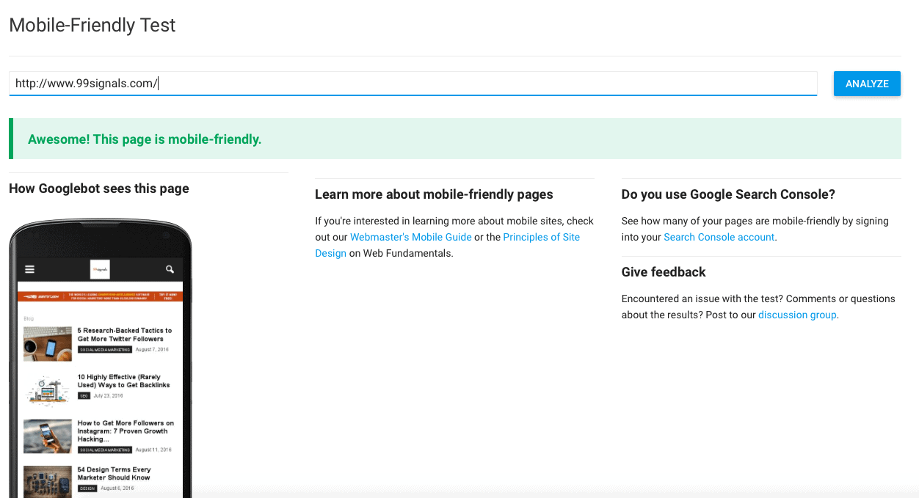Image resolution: width=919 pixels, height=498 pixels.
Task: Open '10 Highly Effective Ways' backlinks title
Action: pos(123,381)
